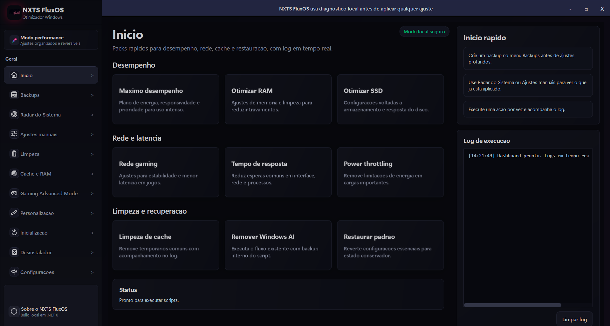Image resolution: width=610 pixels, height=326 pixels.
Task: Apply the Power throttling pack
Action: click(x=390, y=172)
